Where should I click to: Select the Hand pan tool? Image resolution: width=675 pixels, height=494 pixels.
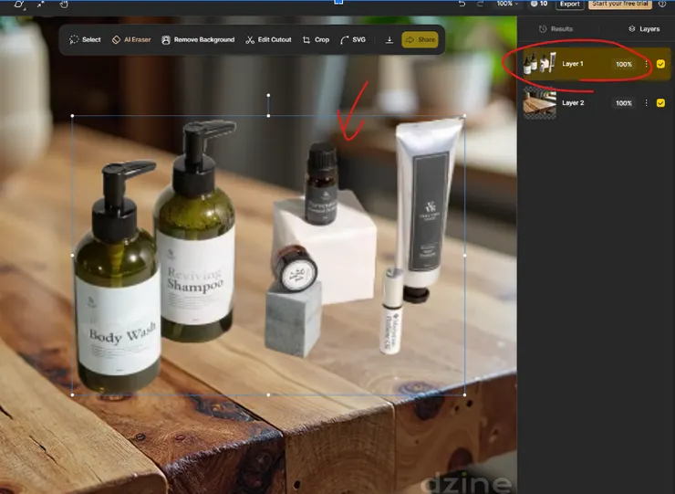pyautogui.click(x=64, y=5)
